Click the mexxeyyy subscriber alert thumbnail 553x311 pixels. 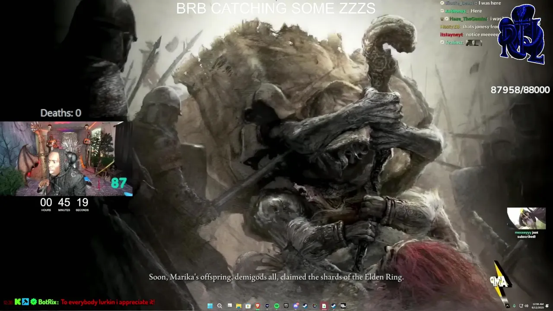coord(526,219)
